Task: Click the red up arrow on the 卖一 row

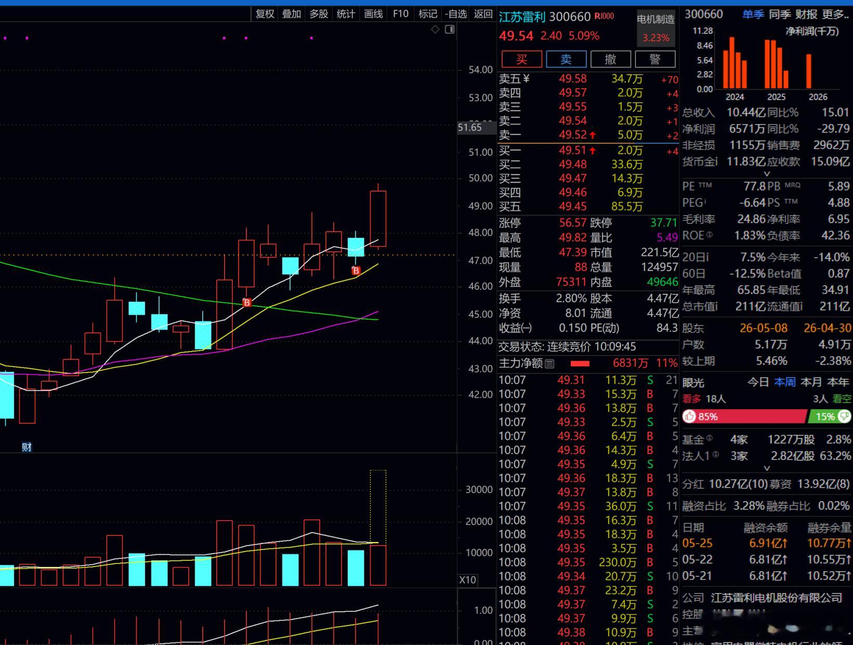Action: (x=593, y=135)
